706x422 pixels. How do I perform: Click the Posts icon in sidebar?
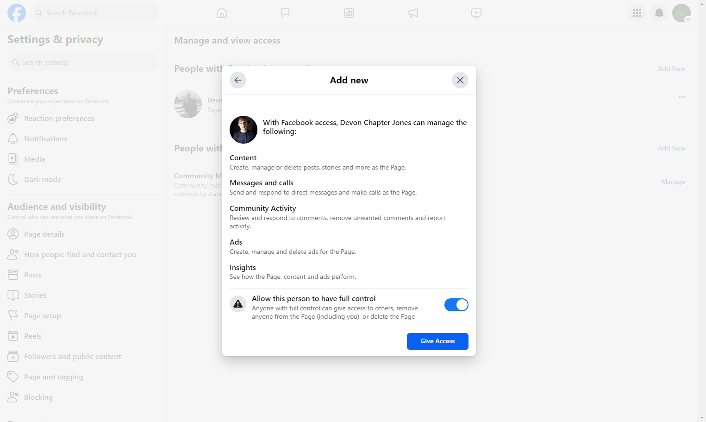click(x=13, y=275)
